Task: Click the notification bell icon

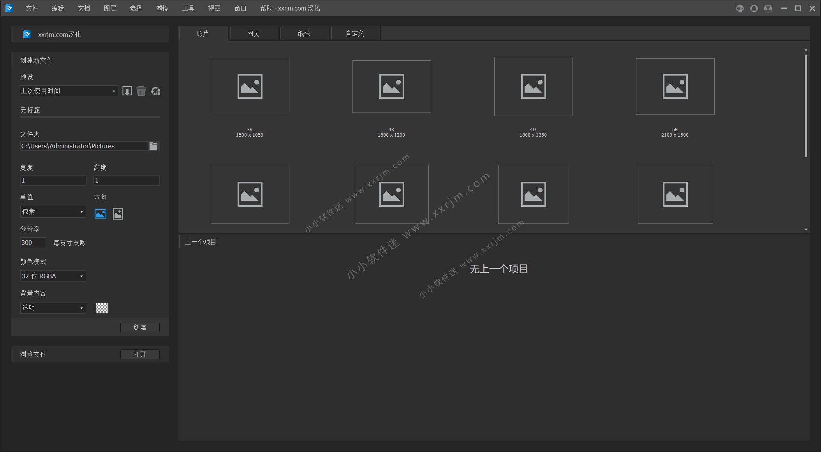Action: pyautogui.click(x=754, y=8)
